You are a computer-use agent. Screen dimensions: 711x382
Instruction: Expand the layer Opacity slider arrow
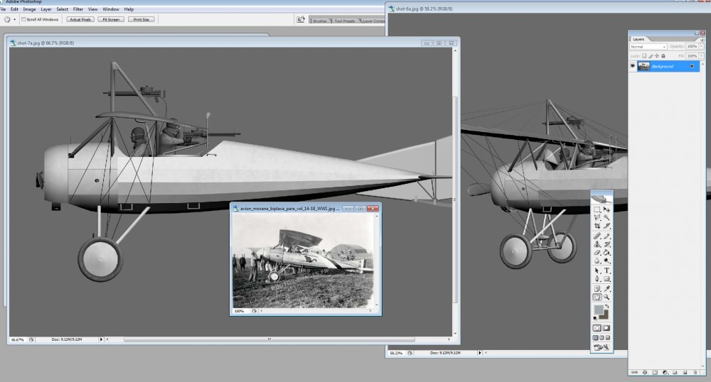tap(702, 47)
